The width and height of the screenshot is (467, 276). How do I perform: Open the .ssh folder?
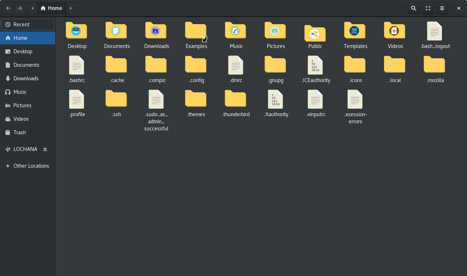[x=116, y=98]
